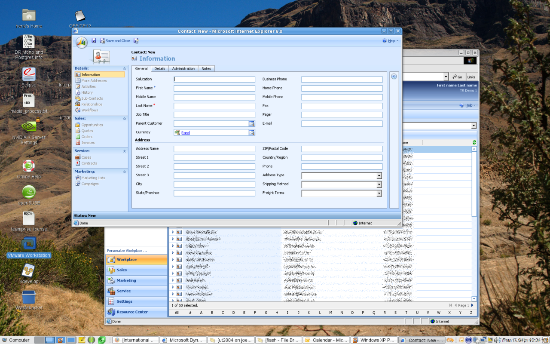Open henk's Home folder icon
The height and width of the screenshot is (344, 550).
tap(29, 19)
